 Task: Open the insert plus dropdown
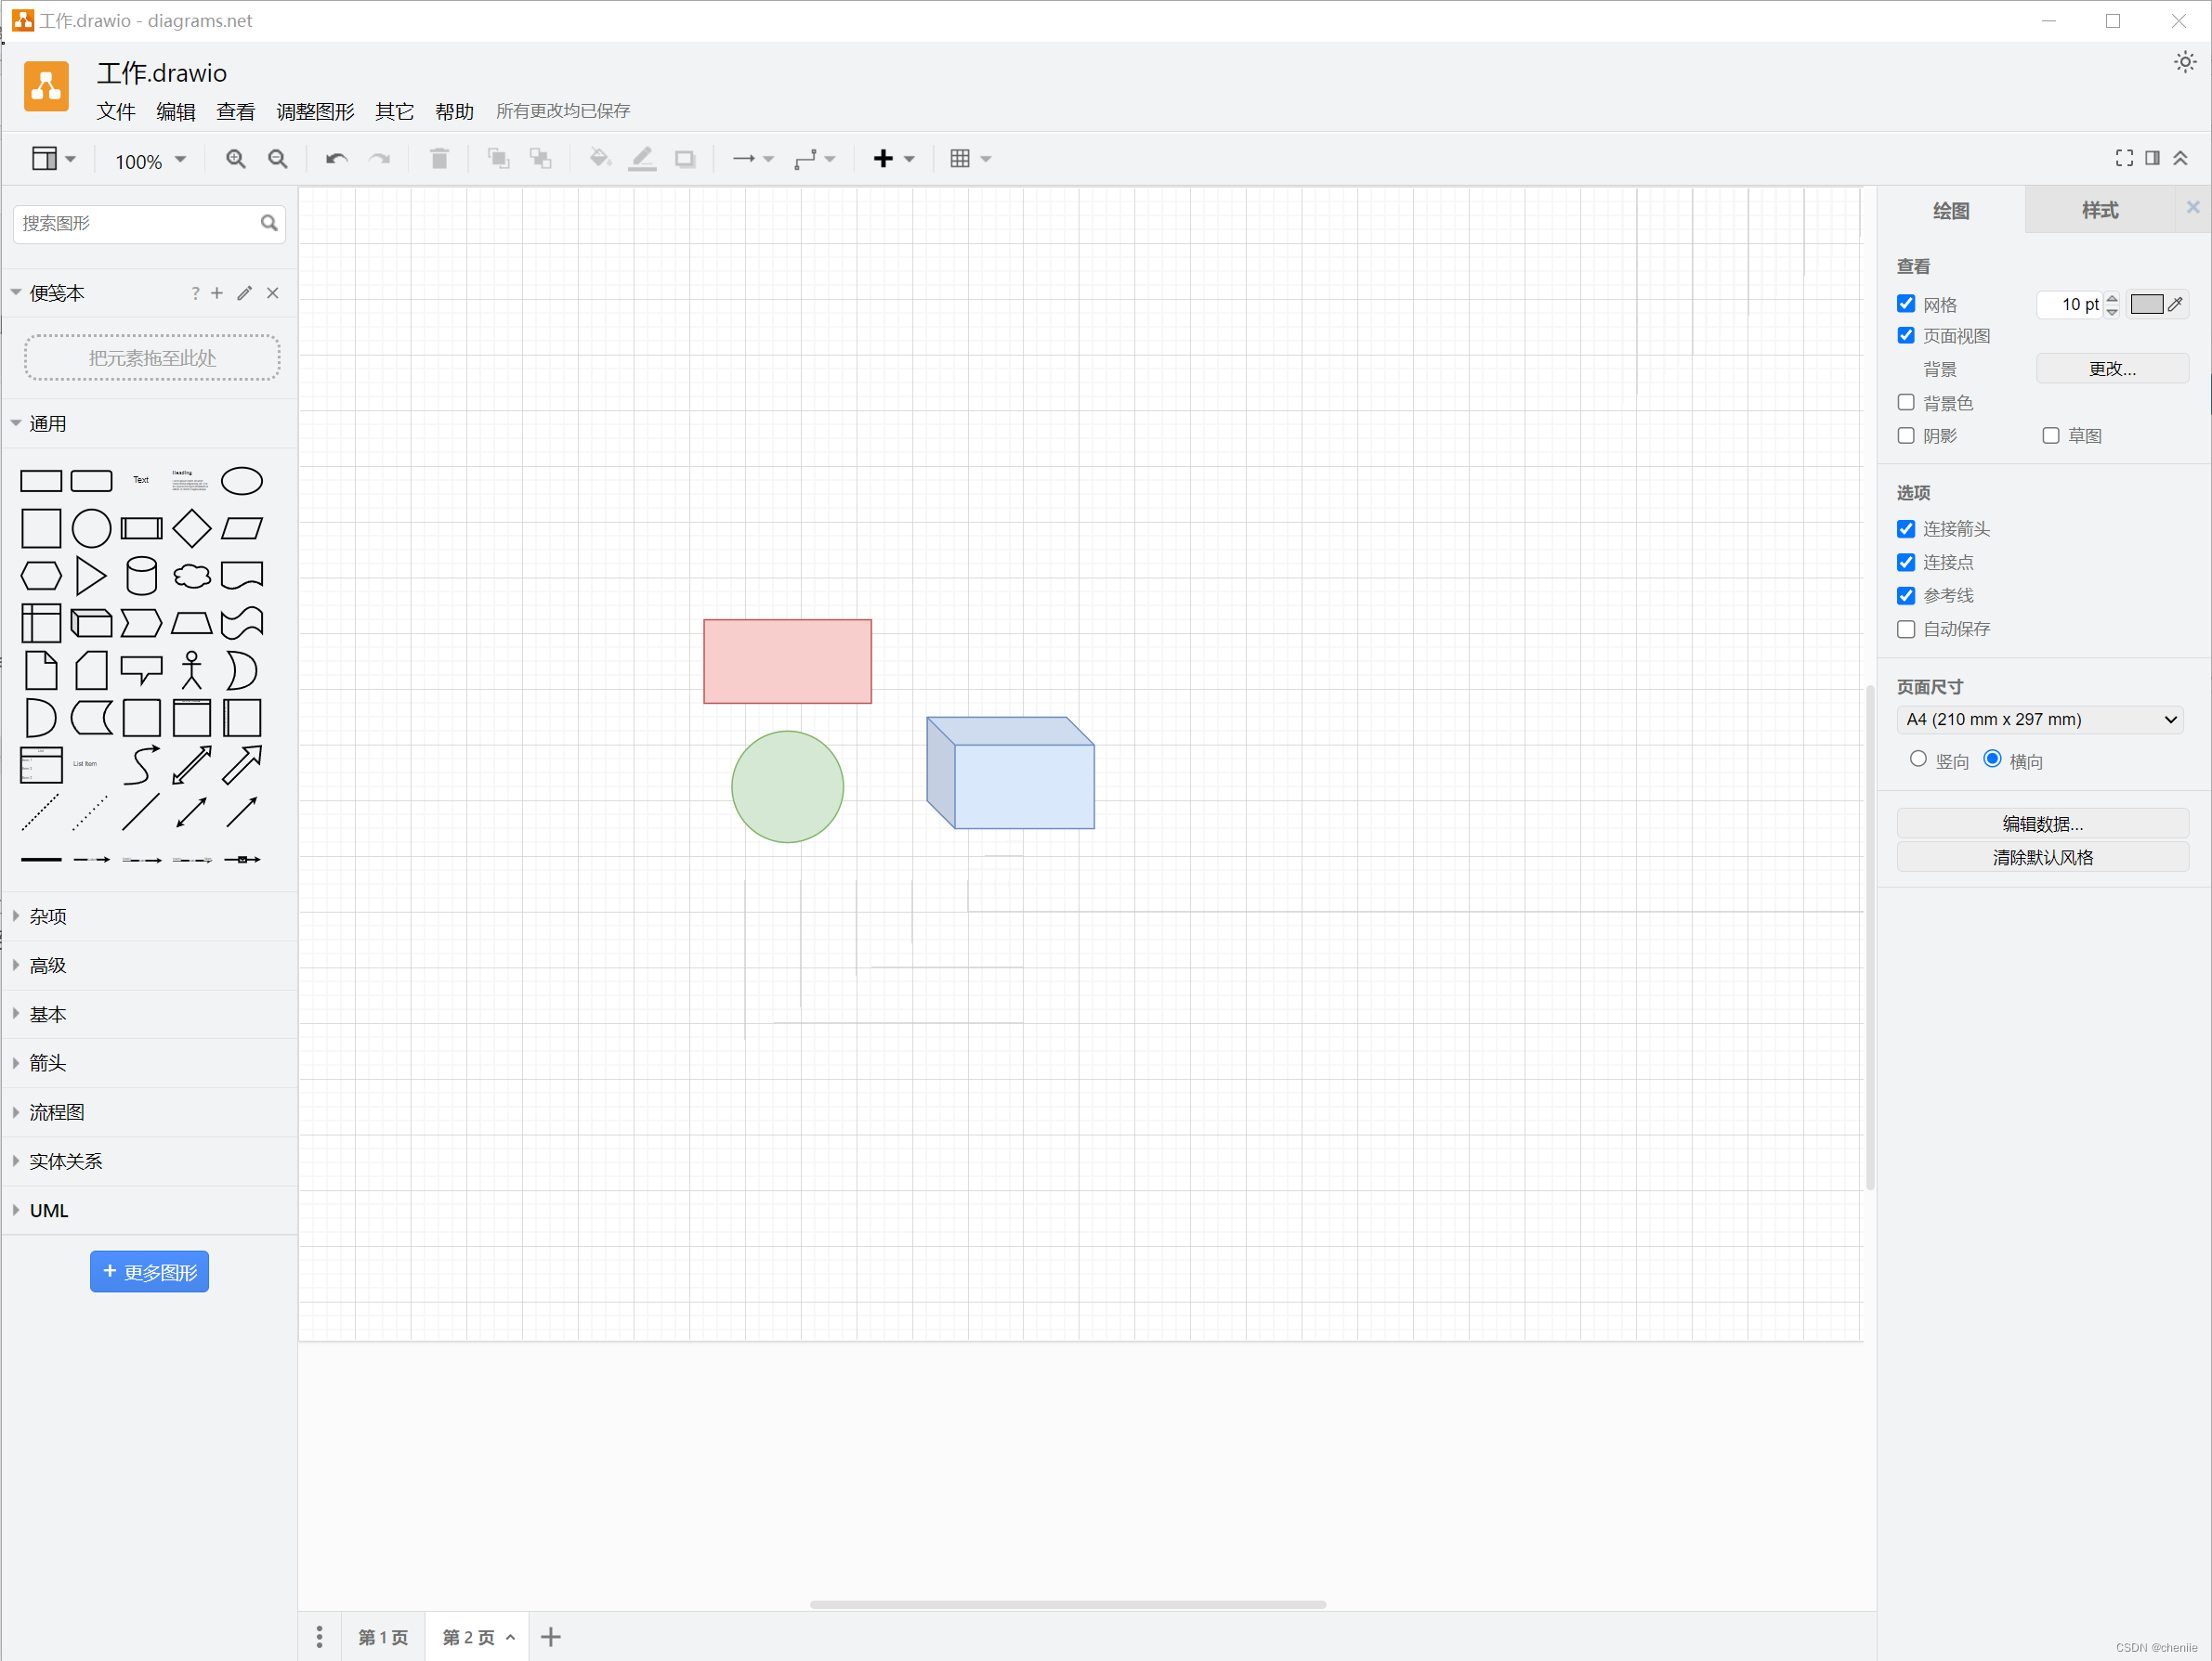[894, 159]
